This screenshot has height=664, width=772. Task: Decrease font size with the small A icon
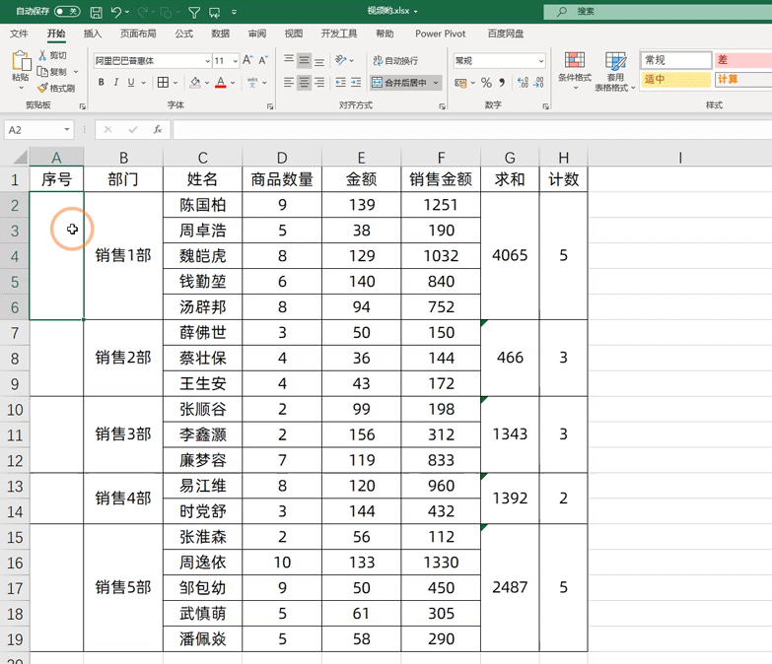pos(263,60)
